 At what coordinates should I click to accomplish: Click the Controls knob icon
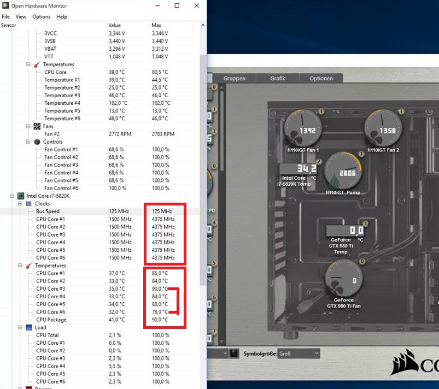[x=37, y=142]
